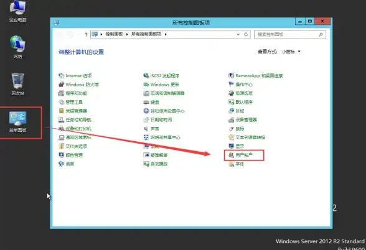Click the search magnifier icon
This screenshot has width=366, height=250.
[321, 35]
